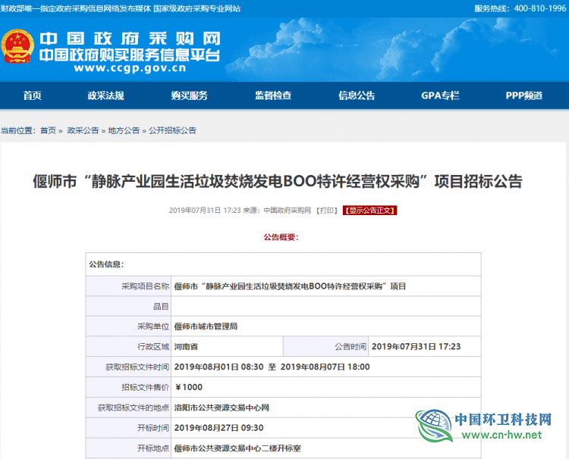Click the www.ccgp.gov.cn URL text
This screenshot has width=569, height=459.
tap(130, 67)
